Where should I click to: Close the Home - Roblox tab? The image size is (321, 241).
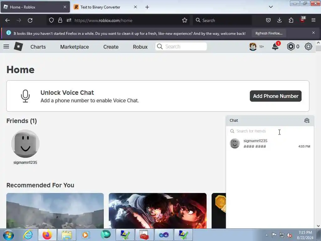point(65,7)
